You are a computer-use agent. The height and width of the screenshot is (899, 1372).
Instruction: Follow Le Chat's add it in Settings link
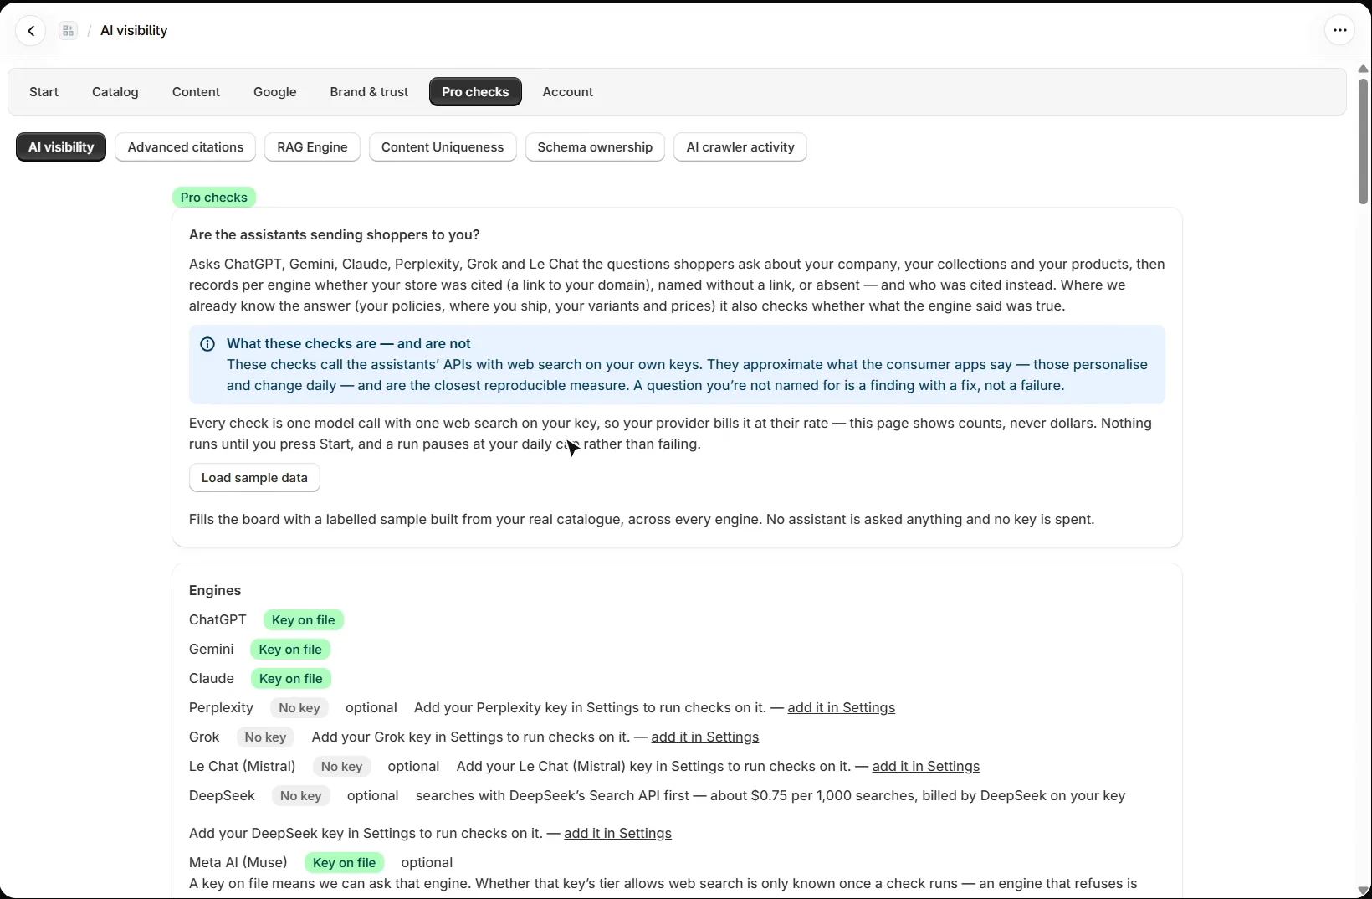pyautogui.click(x=926, y=767)
